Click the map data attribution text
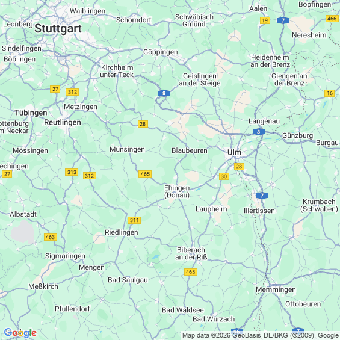The image size is (340, 340). coord(261,335)
